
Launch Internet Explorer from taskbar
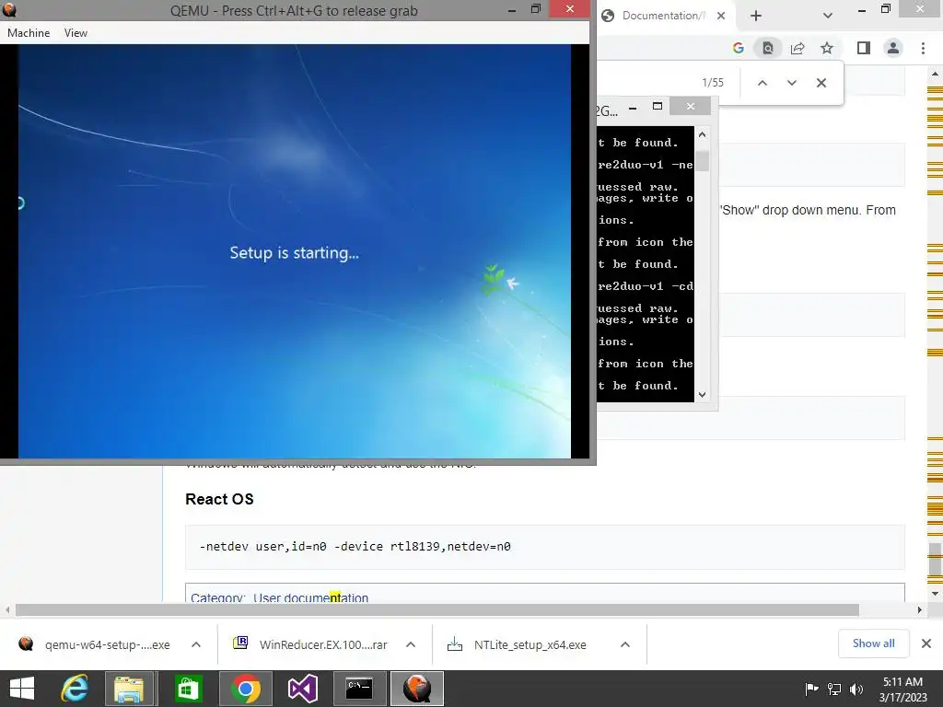pos(75,689)
